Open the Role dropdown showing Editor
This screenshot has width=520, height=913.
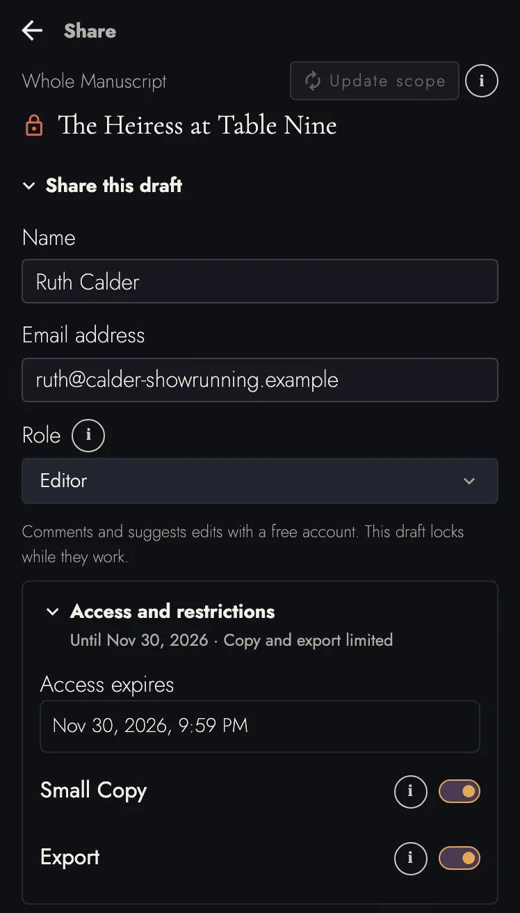[x=260, y=481]
